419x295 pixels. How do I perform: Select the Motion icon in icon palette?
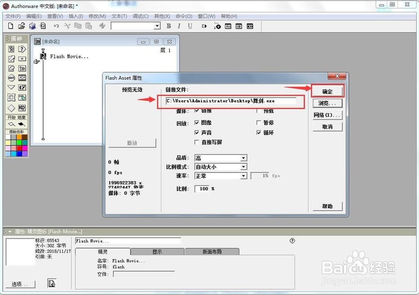(11, 59)
